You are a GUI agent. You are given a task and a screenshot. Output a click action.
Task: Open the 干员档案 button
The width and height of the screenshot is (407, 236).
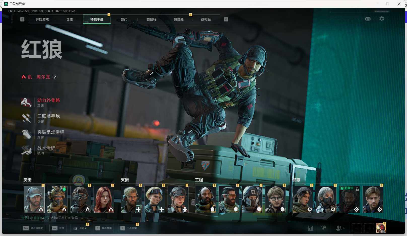(x=128, y=228)
